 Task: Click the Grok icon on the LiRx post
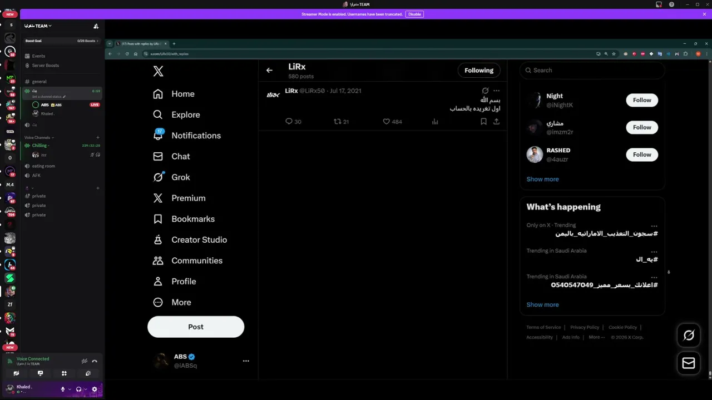(x=485, y=91)
